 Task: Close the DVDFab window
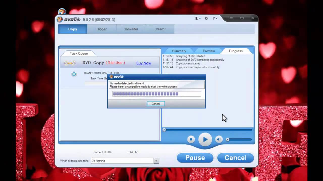point(253,18)
